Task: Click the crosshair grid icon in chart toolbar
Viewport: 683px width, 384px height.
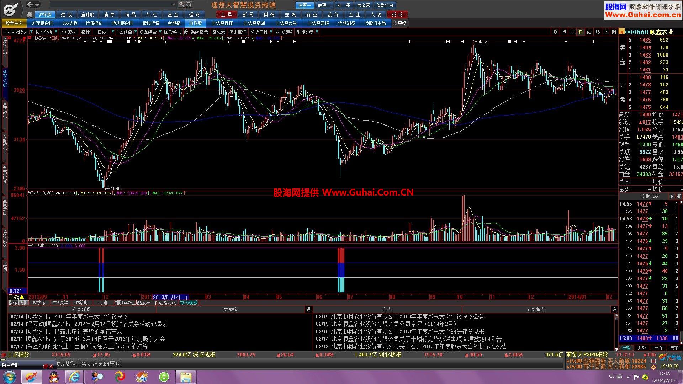Action: (572, 32)
